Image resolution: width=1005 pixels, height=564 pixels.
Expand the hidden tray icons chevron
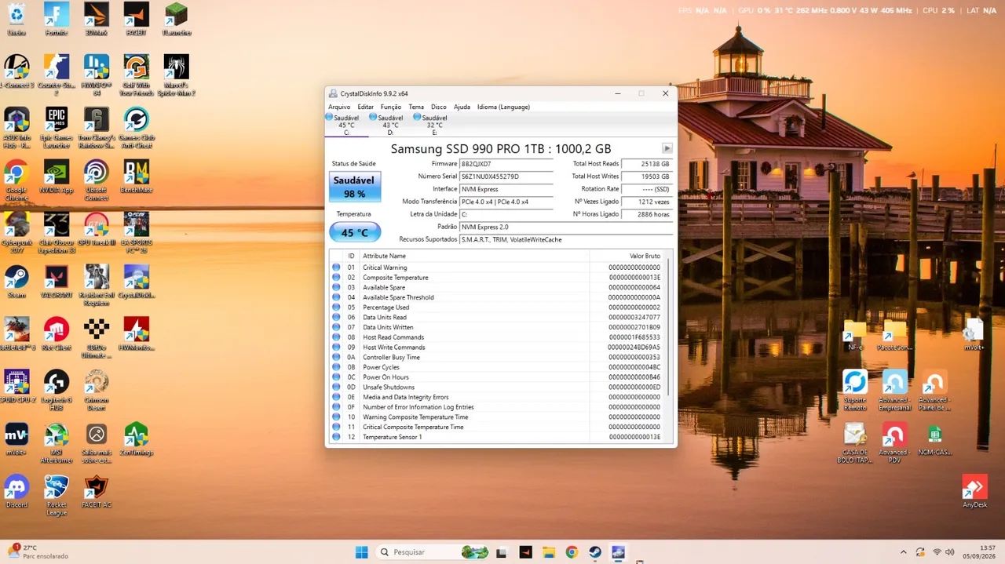(903, 552)
